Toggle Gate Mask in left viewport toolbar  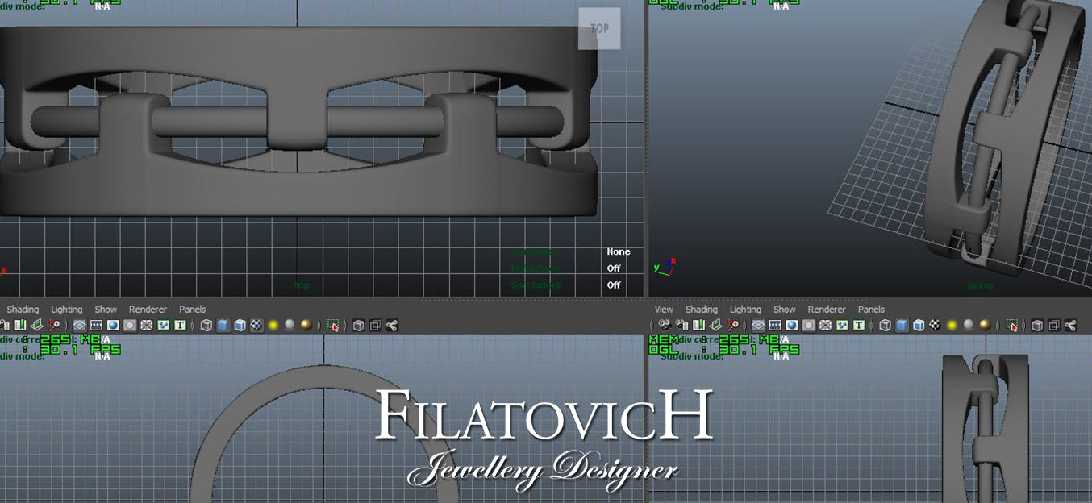pos(129,325)
